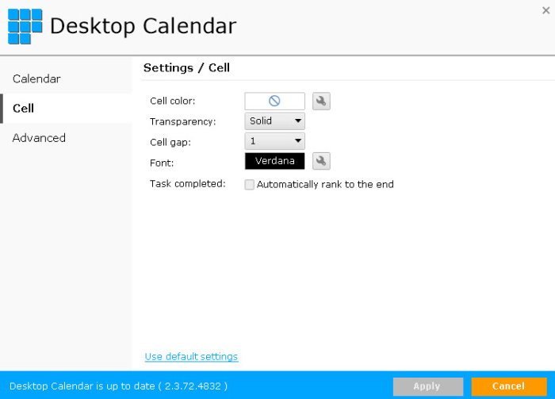Select the Cell settings tab
This screenshot has height=399, width=555.
coord(66,109)
